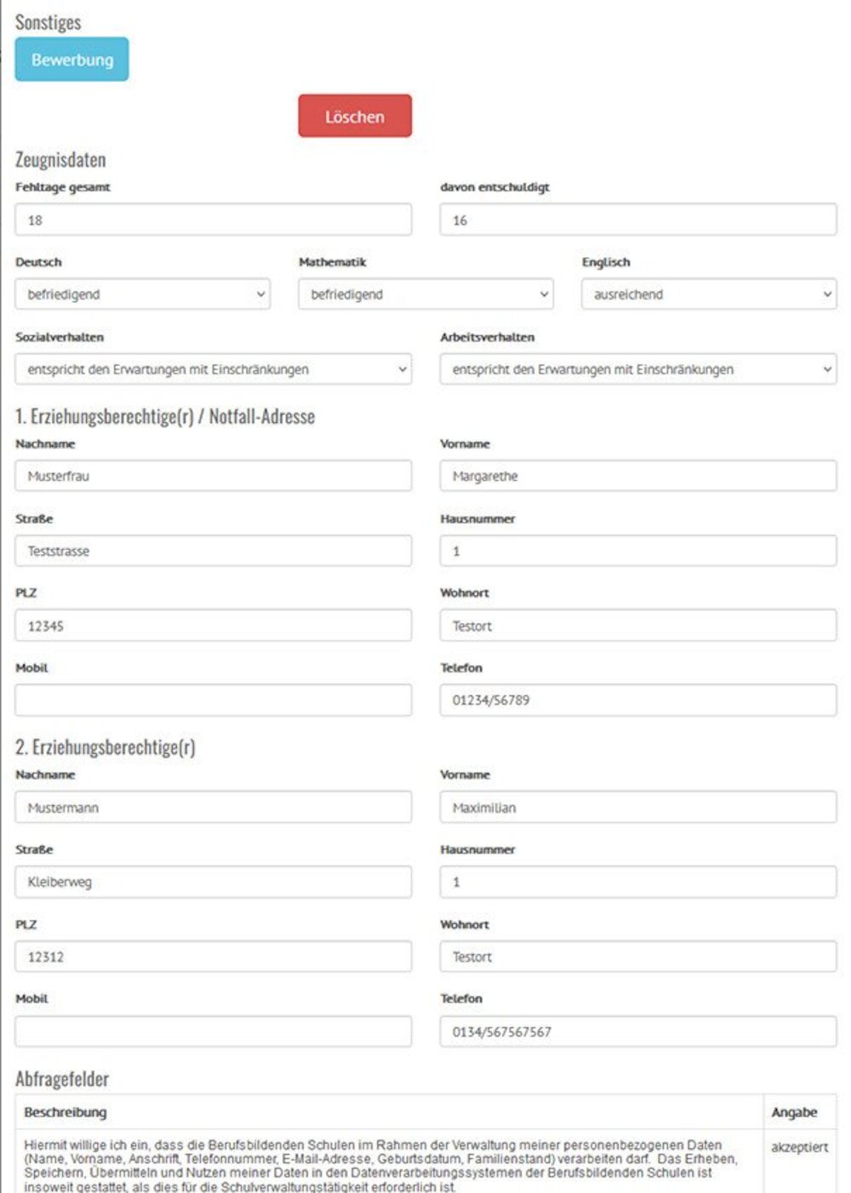This screenshot has width=851, height=1193.
Task: Select the davon entschuldigt field
Action: 637,220
